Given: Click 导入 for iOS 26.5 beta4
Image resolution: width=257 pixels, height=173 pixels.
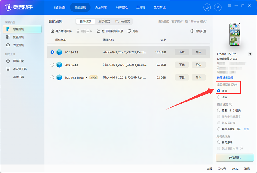Looking at the screenshot, I should point(199,77).
